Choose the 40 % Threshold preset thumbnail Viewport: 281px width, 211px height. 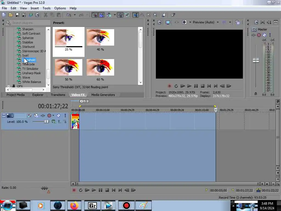pos(100,37)
